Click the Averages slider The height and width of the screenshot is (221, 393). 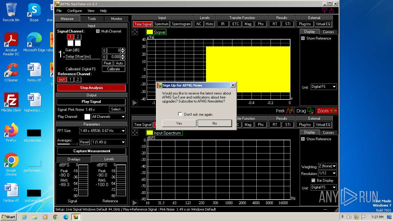coord(67,144)
